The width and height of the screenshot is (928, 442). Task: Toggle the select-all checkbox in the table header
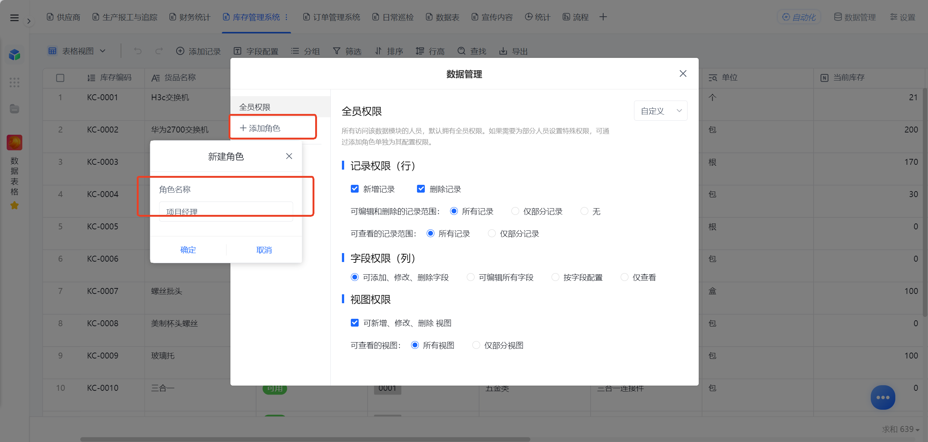click(x=60, y=78)
